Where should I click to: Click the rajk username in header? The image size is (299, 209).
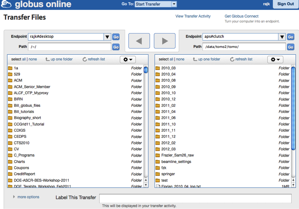point(266,4)
